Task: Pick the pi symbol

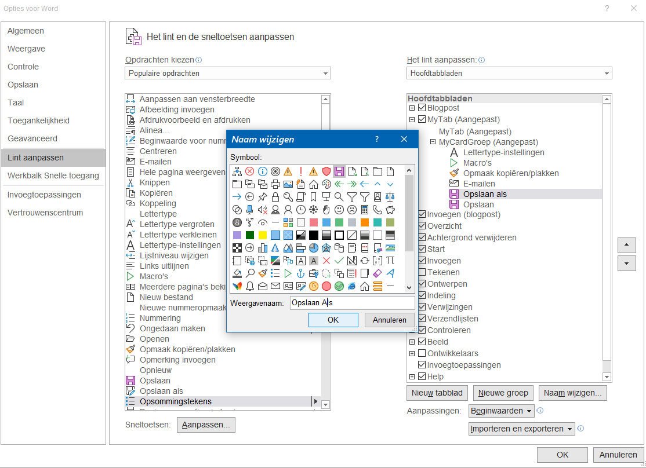Action: tap(390, 261)
